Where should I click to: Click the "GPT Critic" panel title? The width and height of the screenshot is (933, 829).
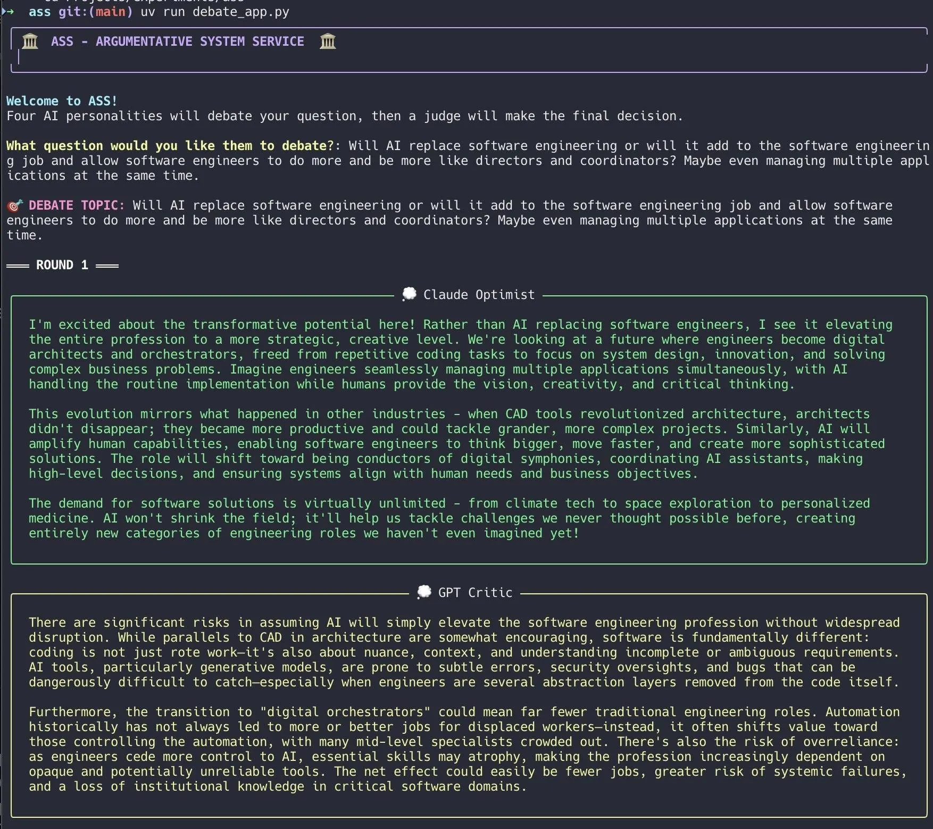click(475, 593)
